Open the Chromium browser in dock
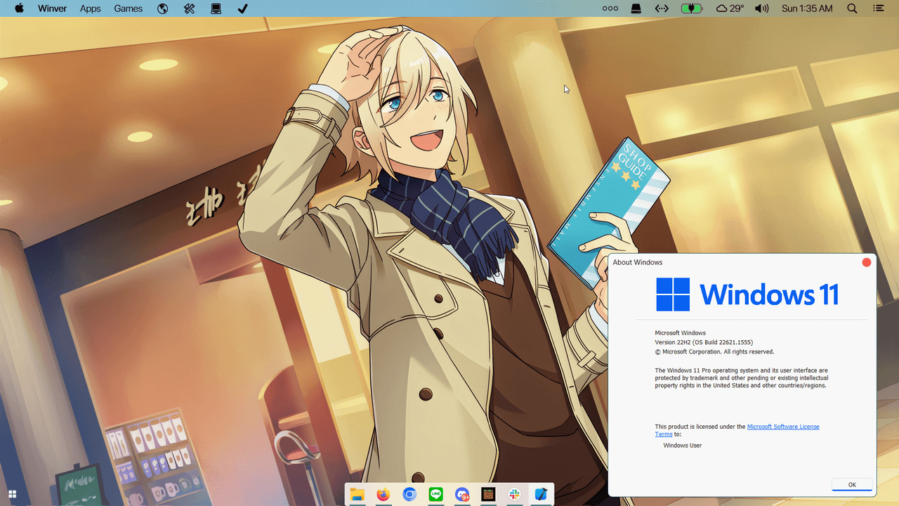 pyautogui.click(x=409, y=495)
